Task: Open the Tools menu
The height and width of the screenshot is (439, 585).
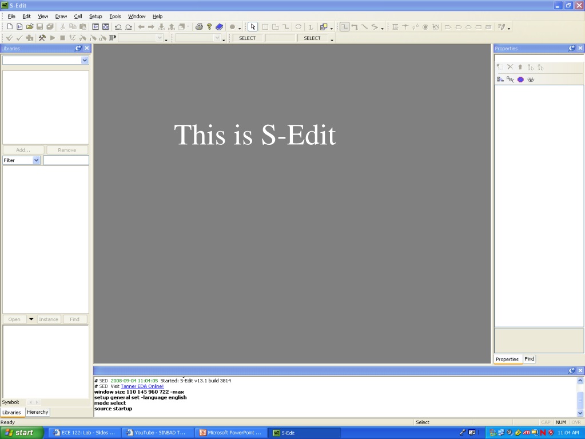Action: coord(115,16)
